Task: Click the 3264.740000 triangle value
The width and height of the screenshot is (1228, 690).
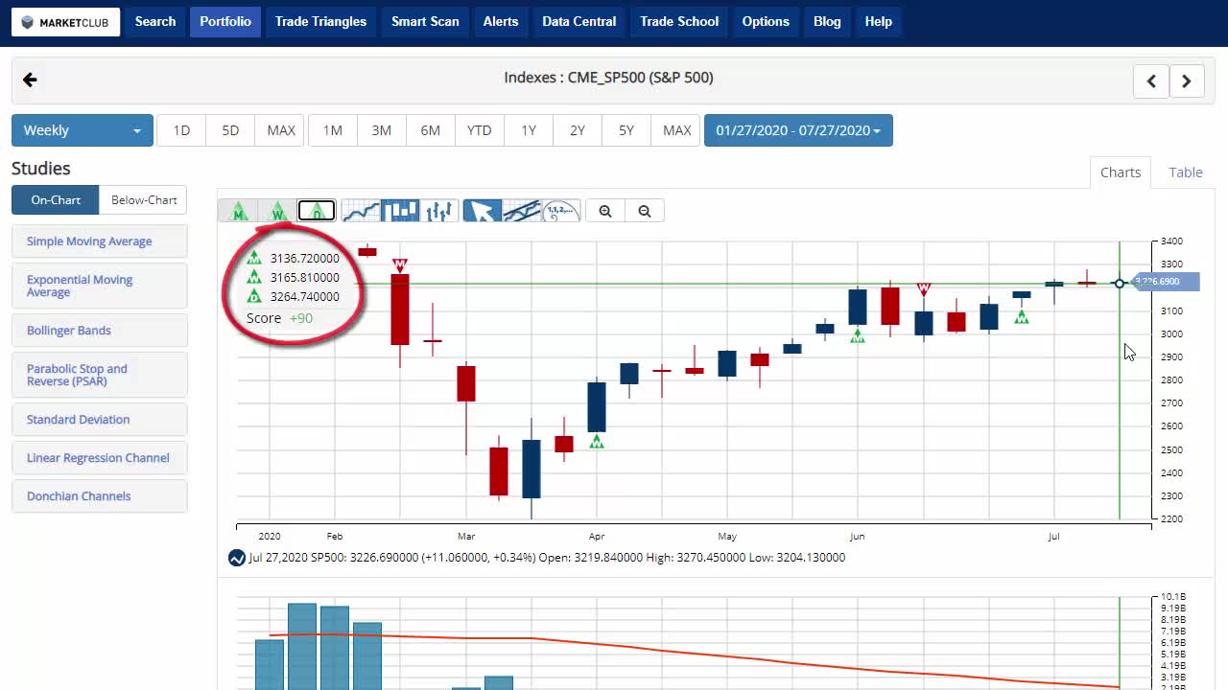Action: (x=304, y=297)
